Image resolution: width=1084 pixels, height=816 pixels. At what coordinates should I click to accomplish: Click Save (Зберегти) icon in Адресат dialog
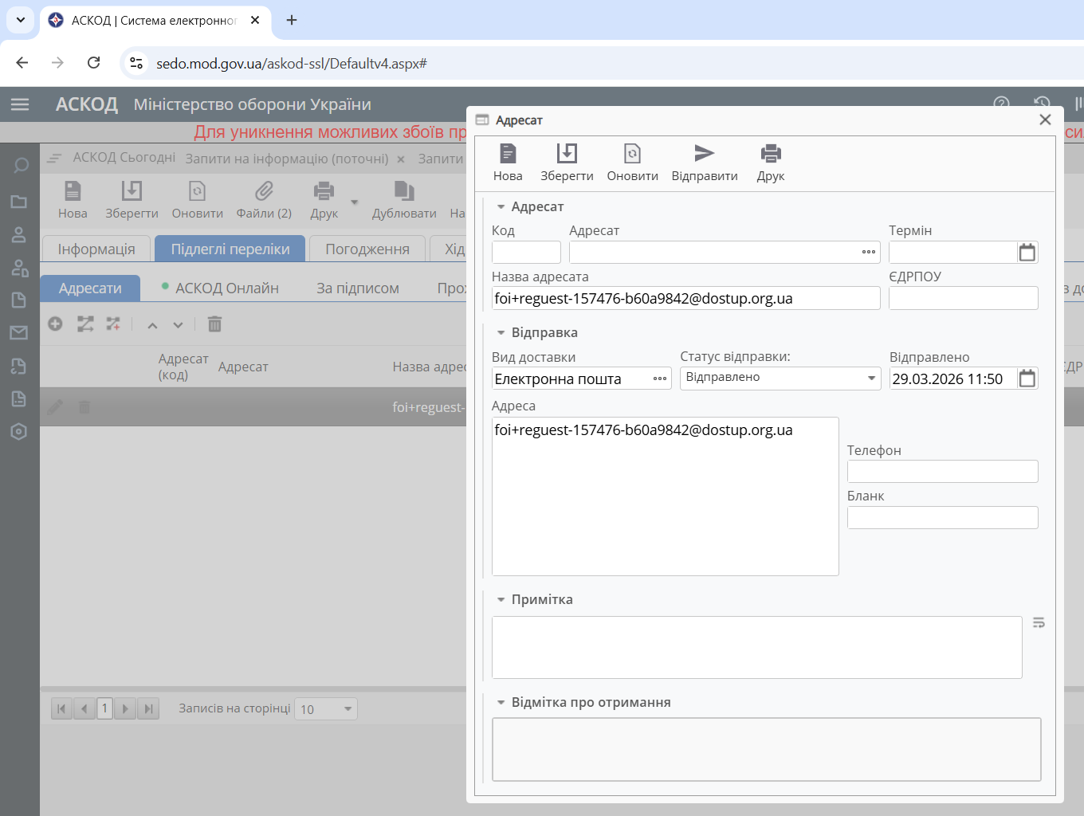point(567,154)
